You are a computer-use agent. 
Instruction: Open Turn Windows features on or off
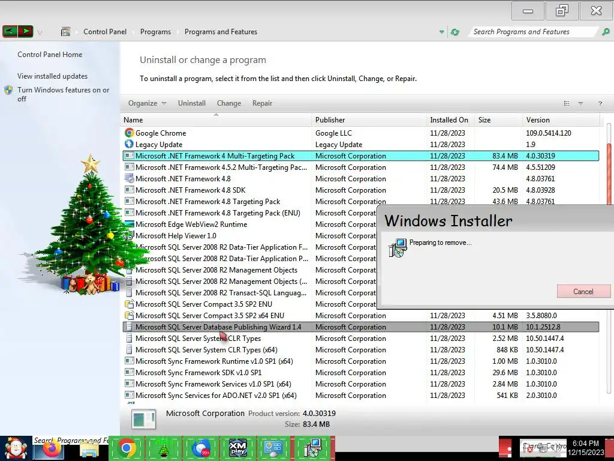[63, 94]
